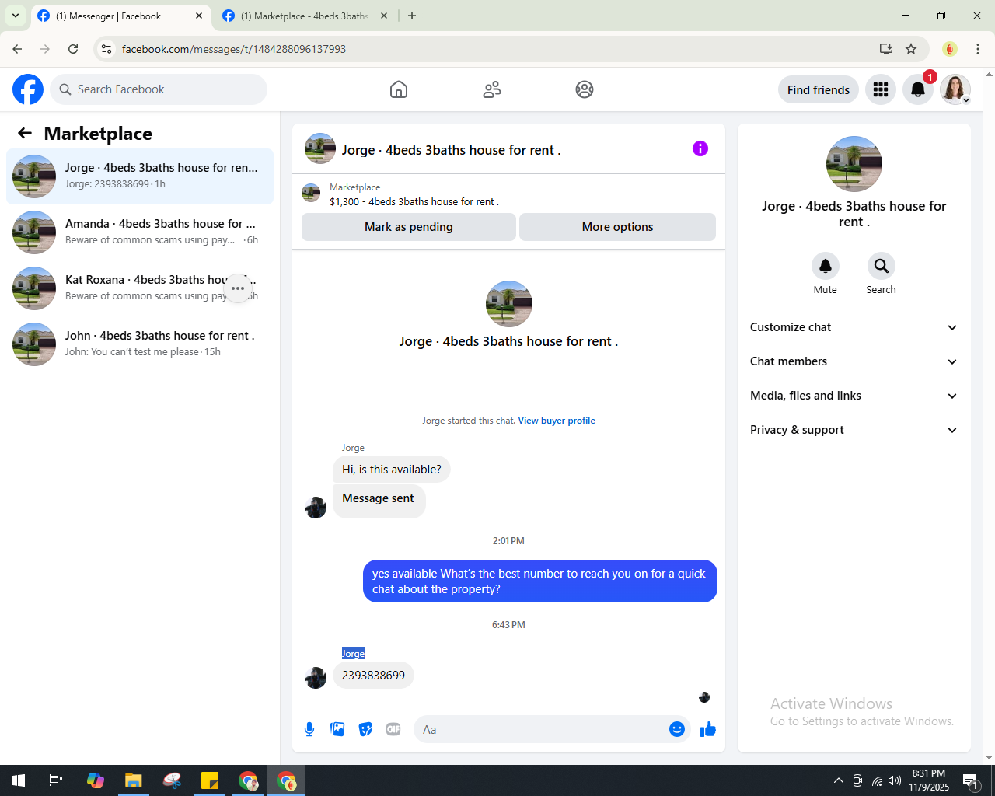Attach a photo with the image icon
This screenshot has width=995, height=796.
[x=337, y=729]
